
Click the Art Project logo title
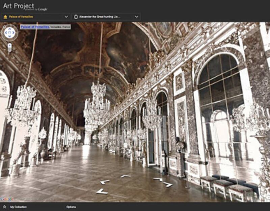(19, 6)
